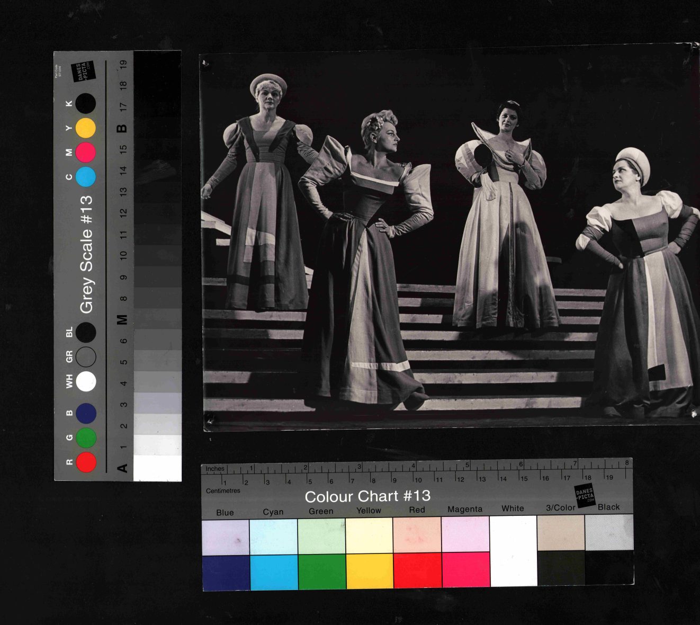Viewport: 700px width, 625px height.
Task: Pick the saturated green swatch on colour chart
Action: point(321,571)
